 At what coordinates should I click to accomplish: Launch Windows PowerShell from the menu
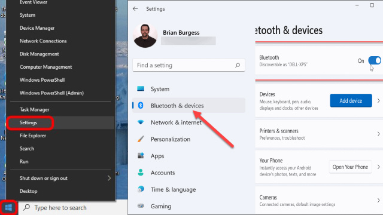(x=42, y=80)
